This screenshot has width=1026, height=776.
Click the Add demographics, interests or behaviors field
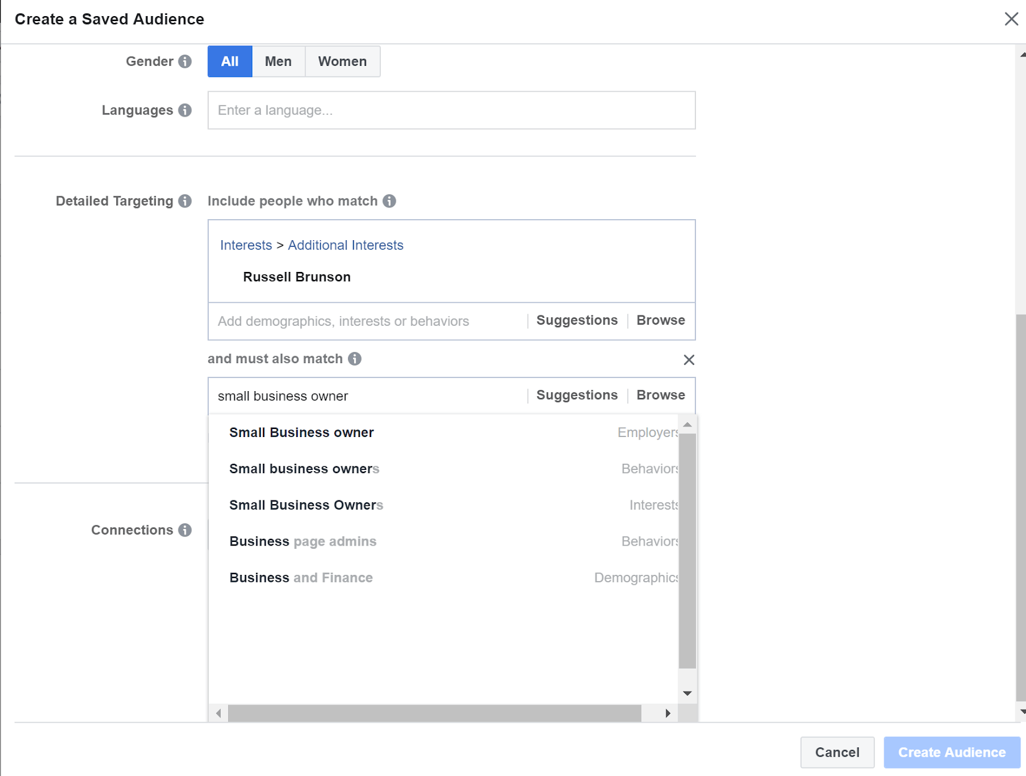pyautogui.click(x=368, y=321)
